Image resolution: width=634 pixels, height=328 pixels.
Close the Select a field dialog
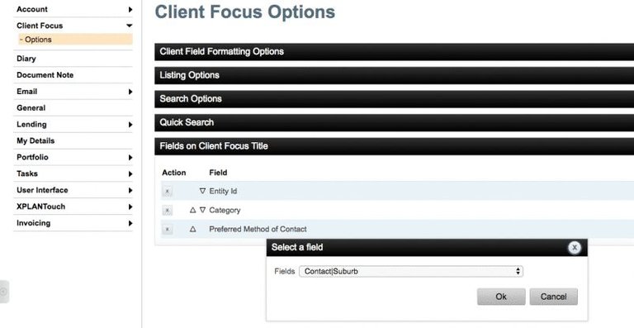(x=575, y=248)
